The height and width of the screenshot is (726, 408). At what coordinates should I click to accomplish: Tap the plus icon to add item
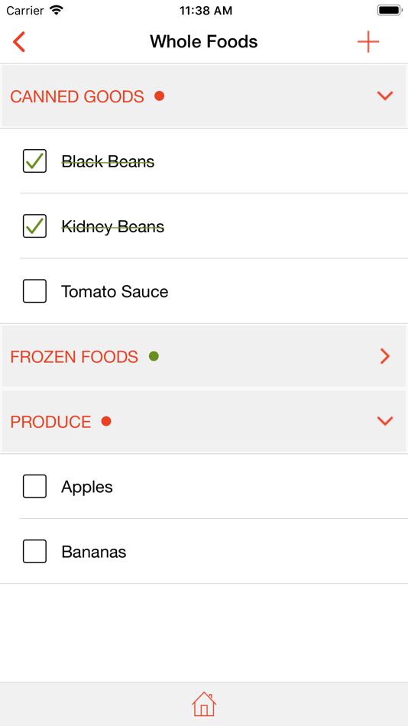[368, 42]
